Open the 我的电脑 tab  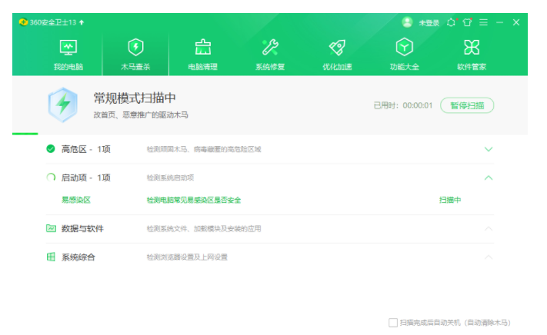68,55
